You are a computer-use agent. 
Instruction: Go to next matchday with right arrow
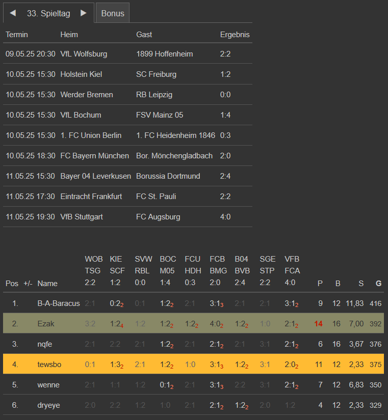pos(84,13)
